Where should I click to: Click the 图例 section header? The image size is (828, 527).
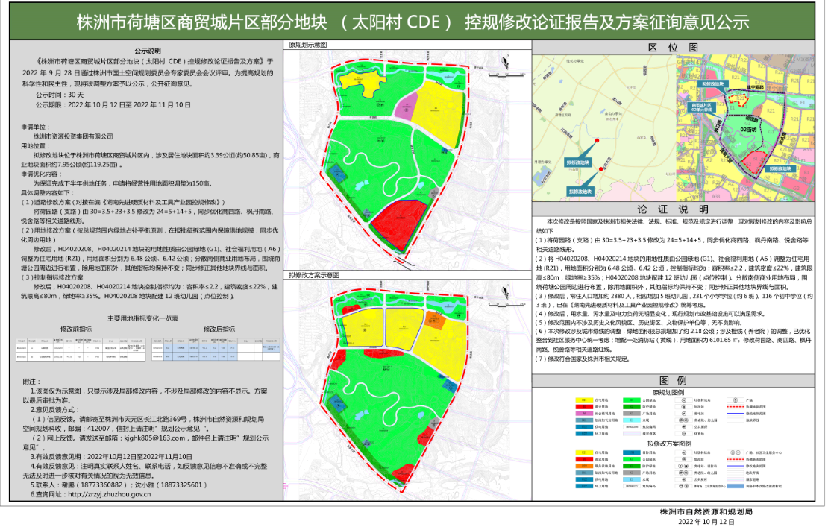677,379
